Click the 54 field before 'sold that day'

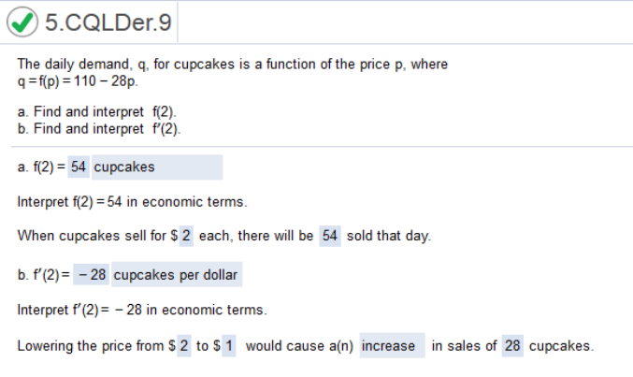coord(330,236)
